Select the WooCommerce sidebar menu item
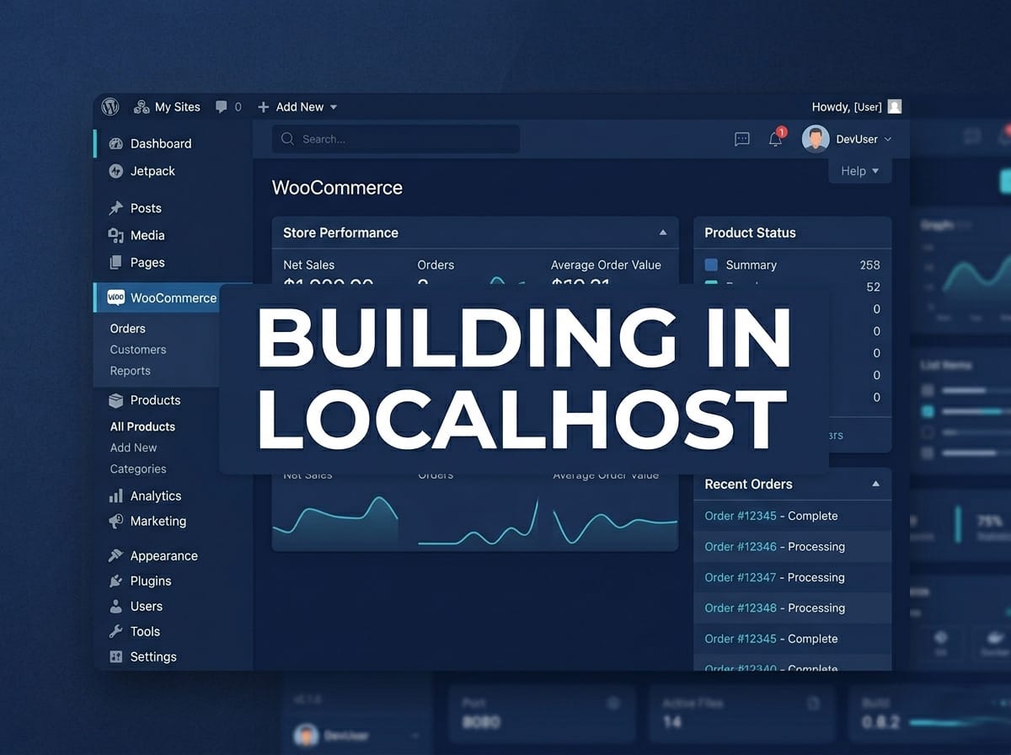The width and height of the screenshot is (1011, 755). tap(173, 297)
